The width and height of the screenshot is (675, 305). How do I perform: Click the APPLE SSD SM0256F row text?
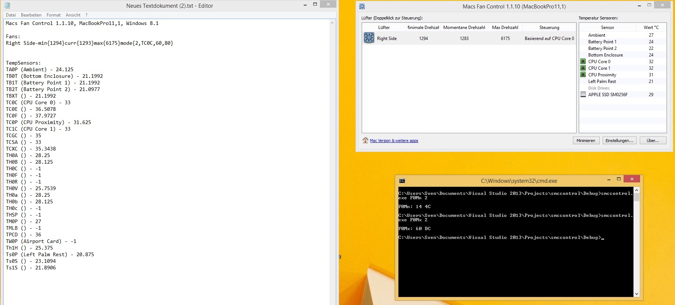click(608, 95)
